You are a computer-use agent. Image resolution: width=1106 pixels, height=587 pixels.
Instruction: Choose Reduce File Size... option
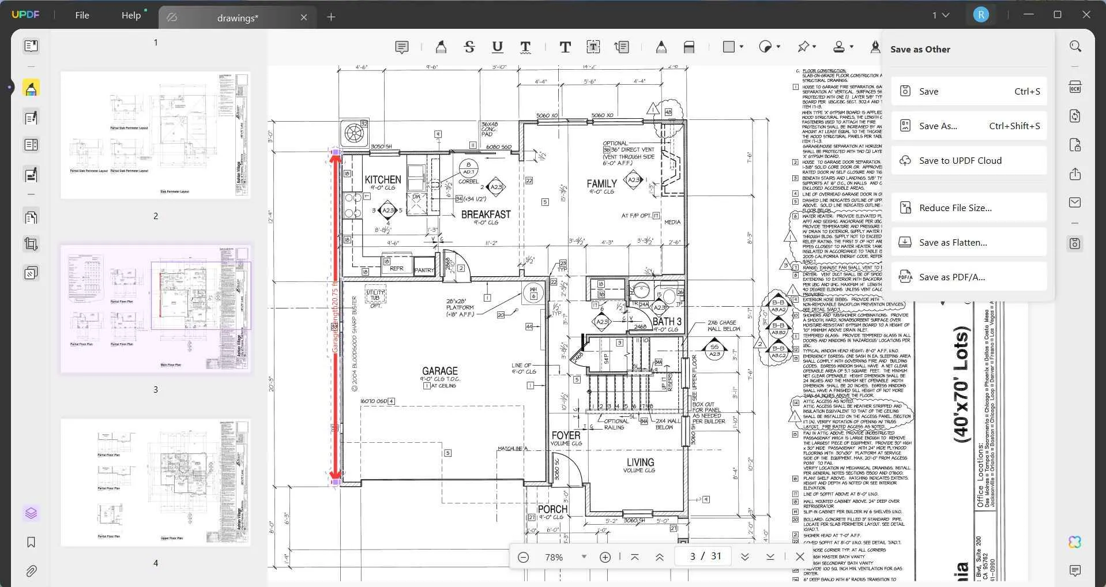pyautogui.click(x=969, y=208)
